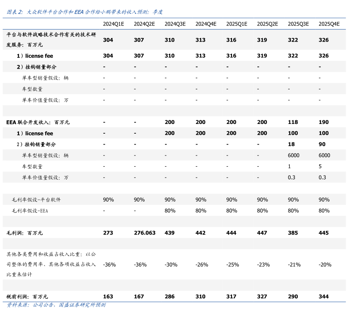
Task: Click the -23% expense ratio cell
Action: tap(263, 265)
